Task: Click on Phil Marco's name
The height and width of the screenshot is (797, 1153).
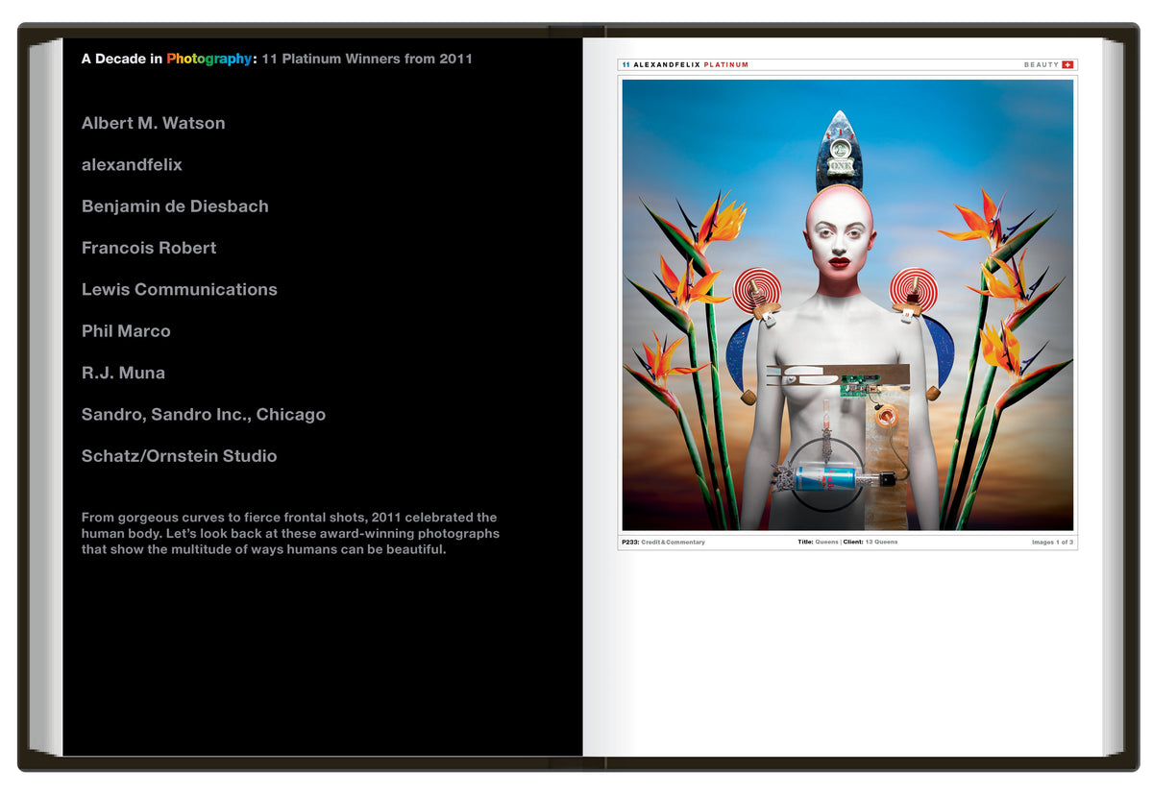Action: [x=126, y=331]
